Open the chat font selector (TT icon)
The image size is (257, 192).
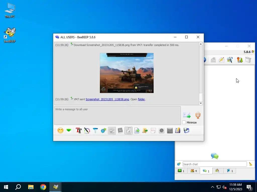(79, 130)
